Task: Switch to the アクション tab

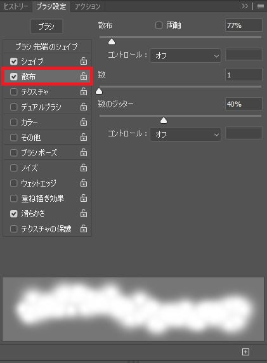Action: [x=88, y=6]
